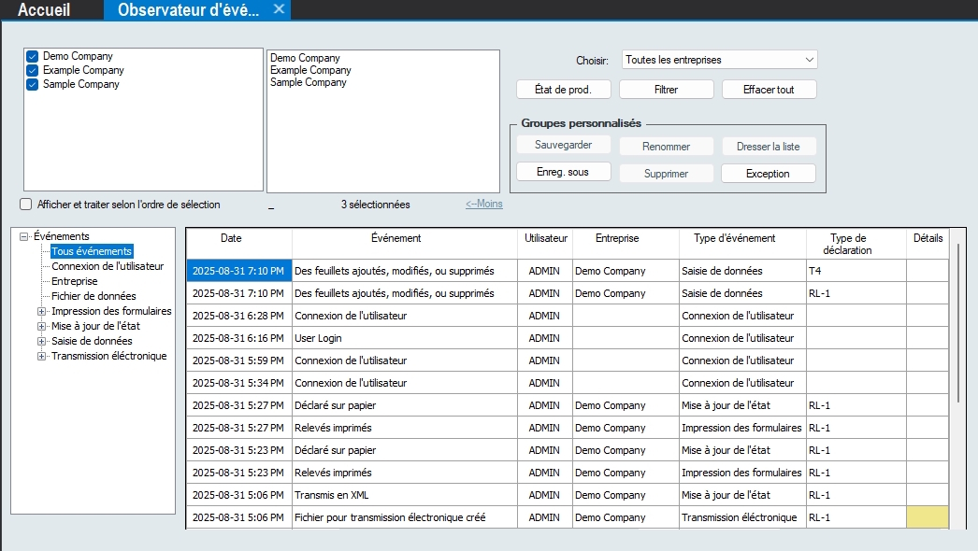The image size is (978, 551).
Task: Toggle the Example Company checkbox
Action: point(33,70)
